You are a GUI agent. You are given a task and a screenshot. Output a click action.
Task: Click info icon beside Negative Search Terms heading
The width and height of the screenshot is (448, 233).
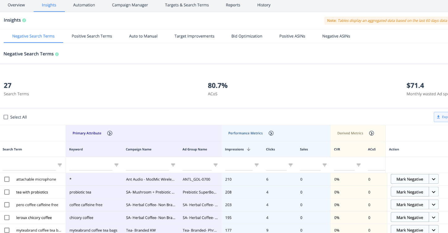pos(57,54)
